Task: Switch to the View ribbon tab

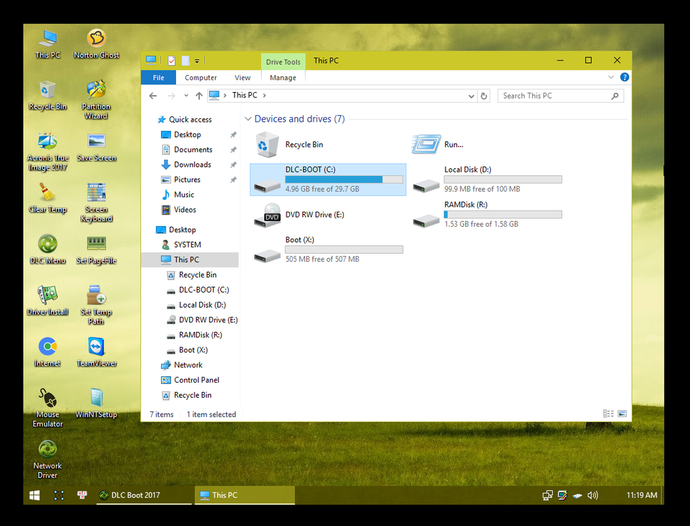Action: (x=242, y=78)
